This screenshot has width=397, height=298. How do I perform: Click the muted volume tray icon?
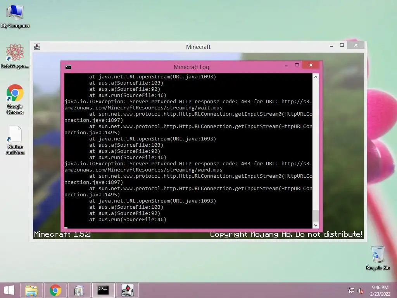(360, 291)
